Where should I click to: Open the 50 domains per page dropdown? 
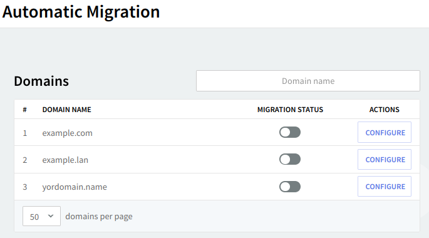point(41,216)
